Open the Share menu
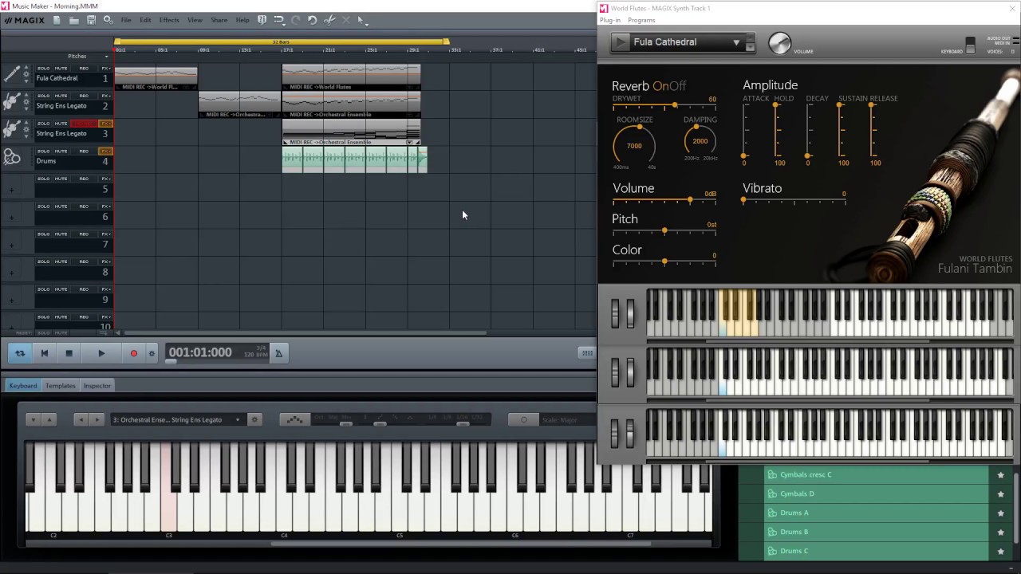1021x574 pixels. click(x=219, y=20)
